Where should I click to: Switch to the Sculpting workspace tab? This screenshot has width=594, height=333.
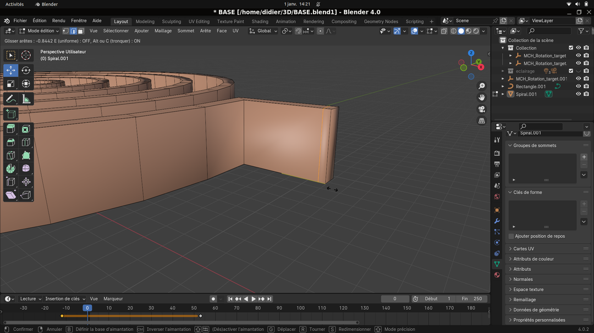coord(171,21)
